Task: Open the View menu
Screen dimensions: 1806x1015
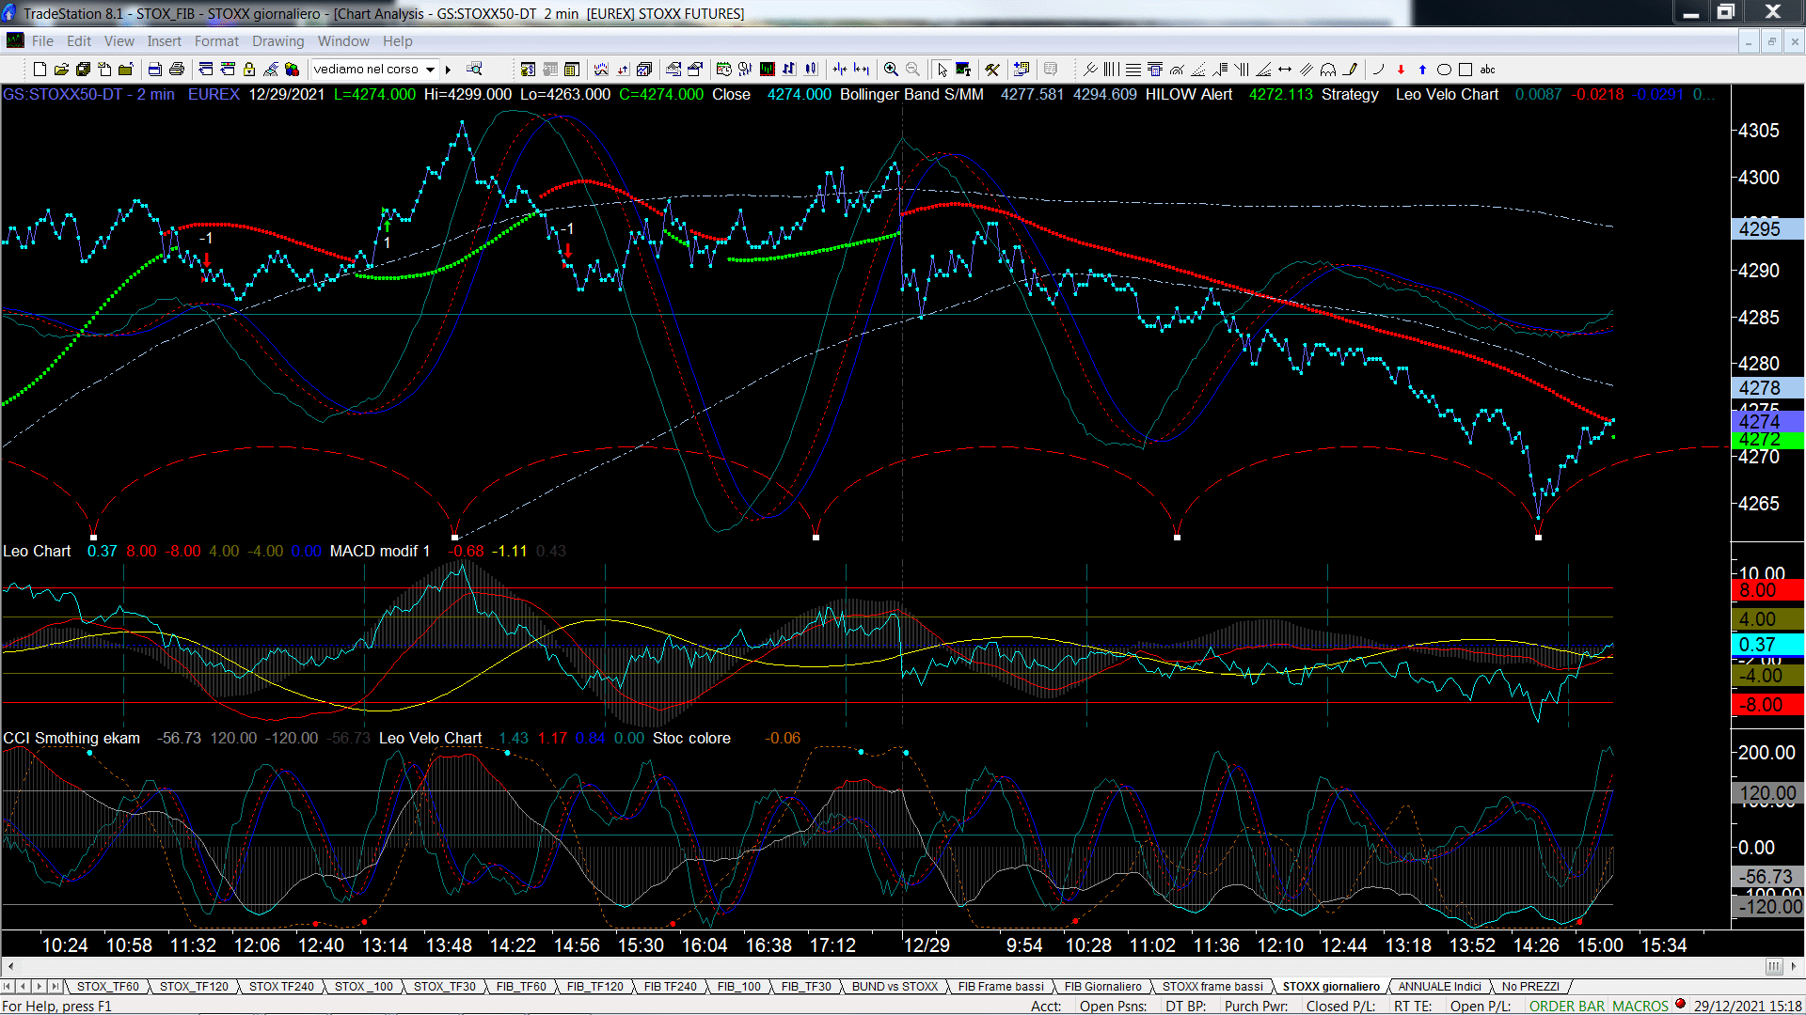Action: [119, 41]
